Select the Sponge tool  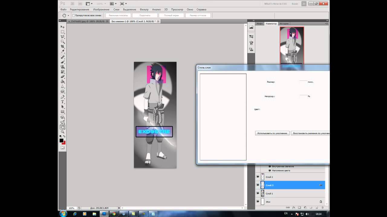tap(63, 91)
